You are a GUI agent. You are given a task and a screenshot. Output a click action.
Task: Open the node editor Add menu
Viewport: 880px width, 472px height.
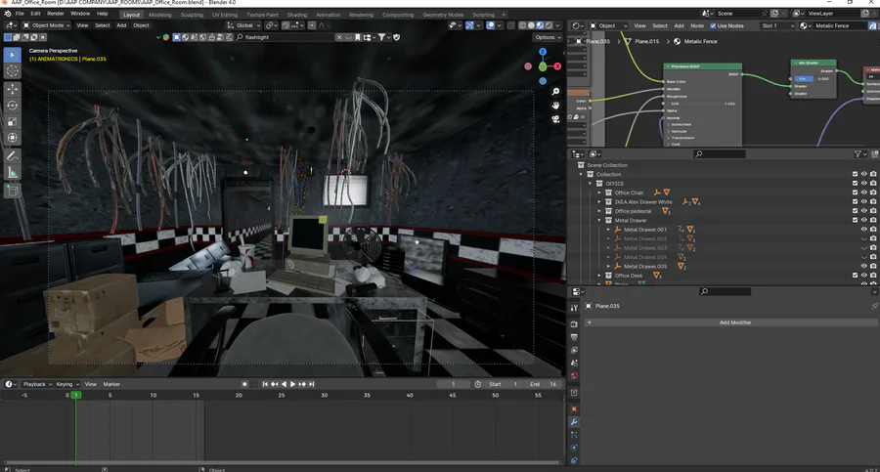pos(679,25)
